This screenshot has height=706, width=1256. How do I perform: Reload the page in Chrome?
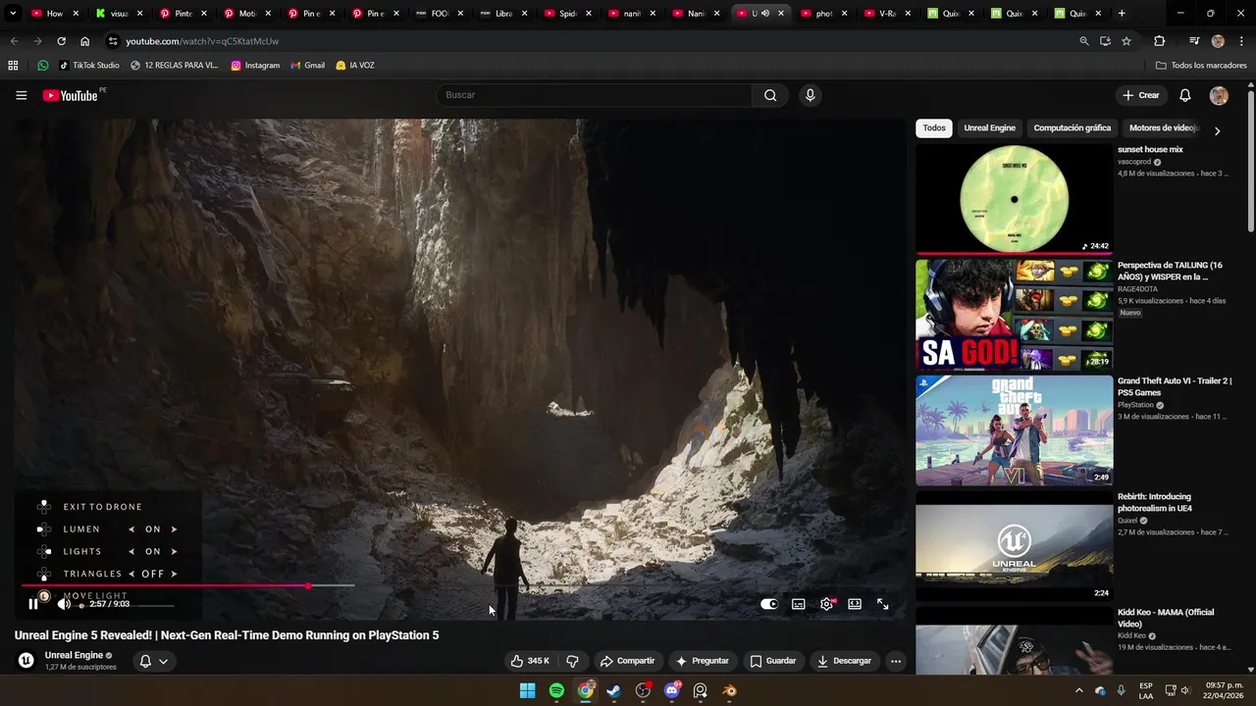tap(61, 41)
